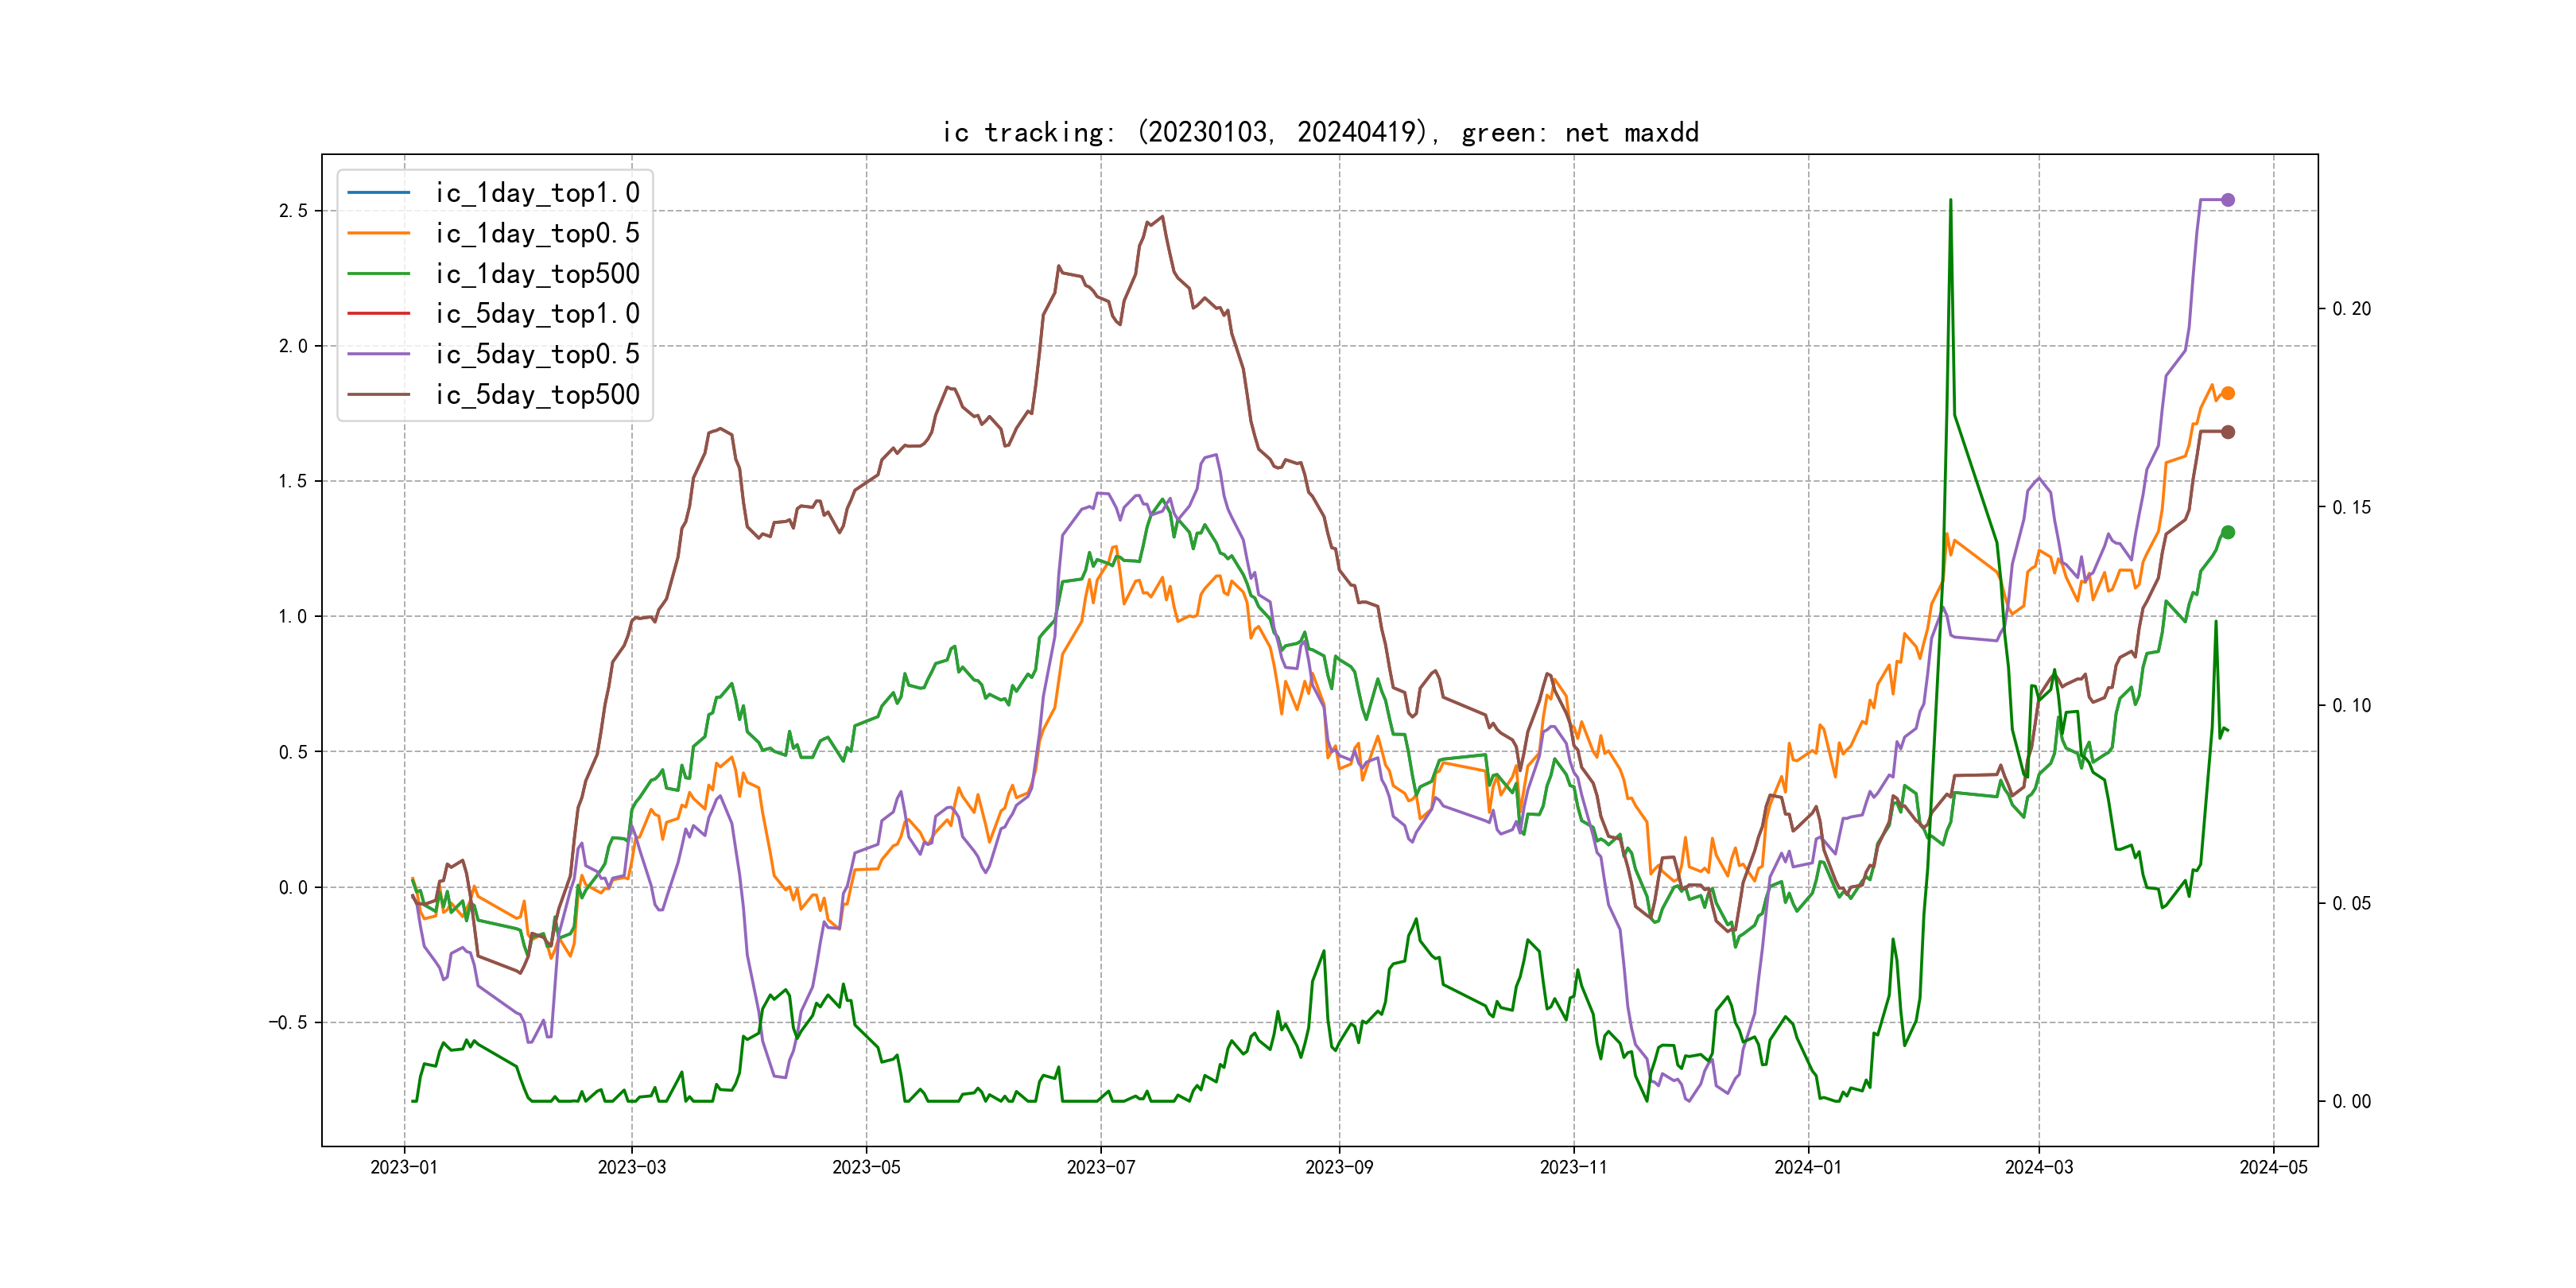Image resolution: width=2576 pixels, height=1288 pixels.
Task: Click the 0.20 right y-axis label
Action: click(x=2351, y=309)
